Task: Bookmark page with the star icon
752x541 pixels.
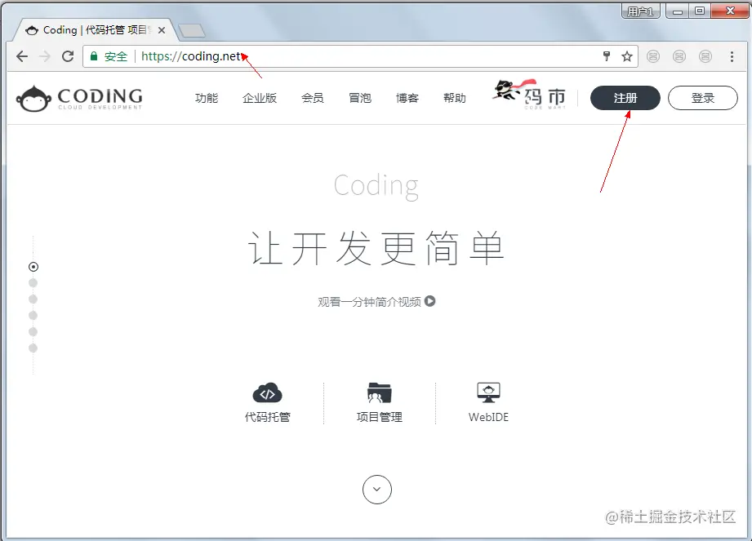Action: (x=627, y=56)
